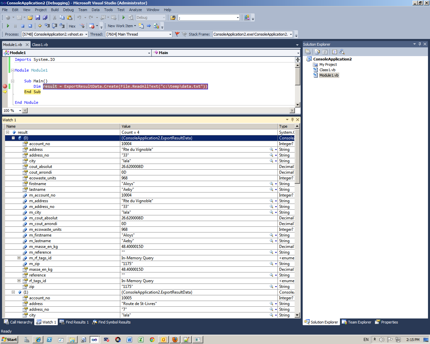Select Class1.vb in Solution Explorer

point(327,70)
